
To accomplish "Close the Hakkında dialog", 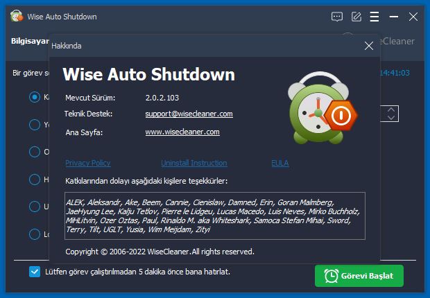I will pyautogui.click(x=369, y=46).
